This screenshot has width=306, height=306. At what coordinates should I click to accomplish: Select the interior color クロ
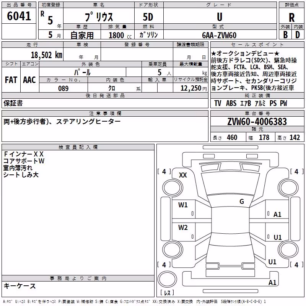112,88
